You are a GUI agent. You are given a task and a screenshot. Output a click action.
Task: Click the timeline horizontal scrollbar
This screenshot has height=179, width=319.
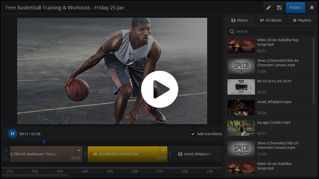click(36, 175)
